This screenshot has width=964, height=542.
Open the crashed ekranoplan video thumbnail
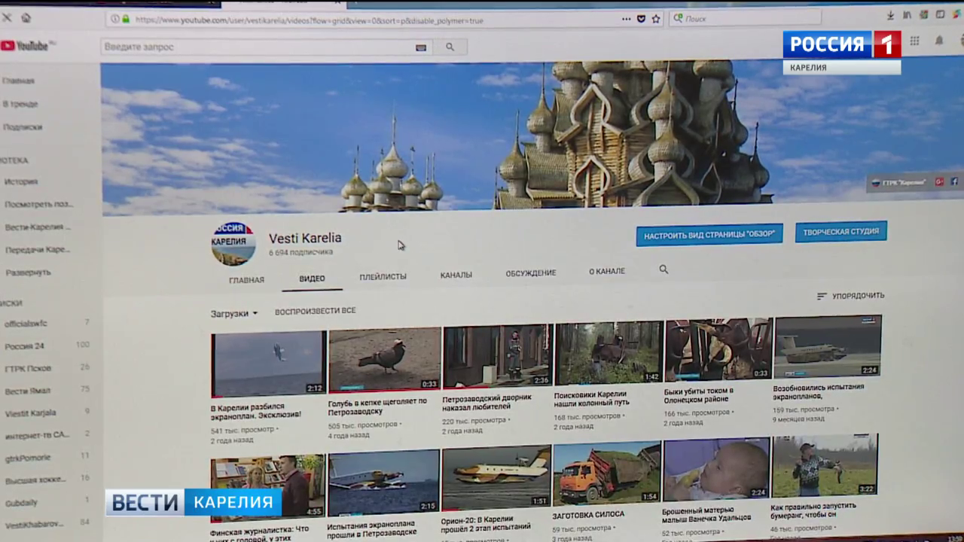coord(269,364)
